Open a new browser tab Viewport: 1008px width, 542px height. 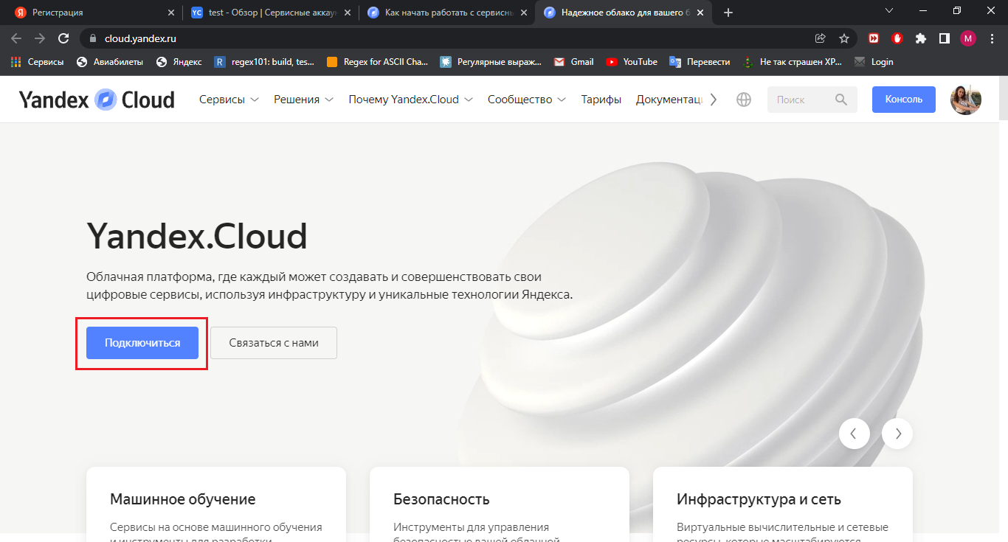(x=728, y=13)
